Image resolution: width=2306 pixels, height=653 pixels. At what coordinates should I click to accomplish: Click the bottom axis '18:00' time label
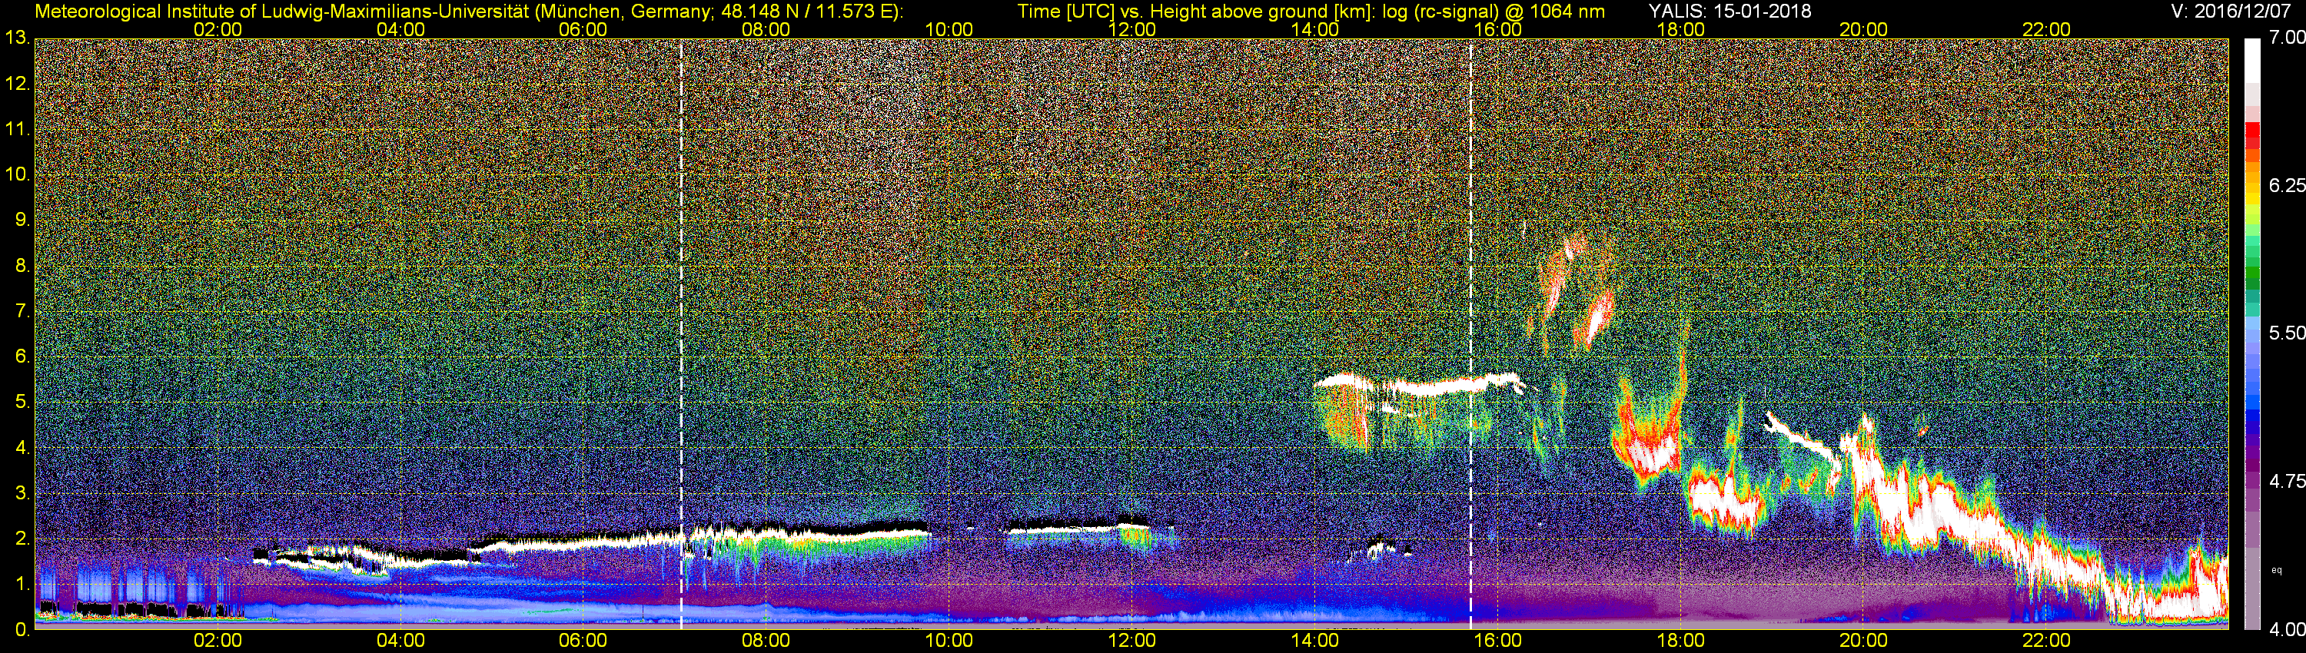[x=1680, y=641]
